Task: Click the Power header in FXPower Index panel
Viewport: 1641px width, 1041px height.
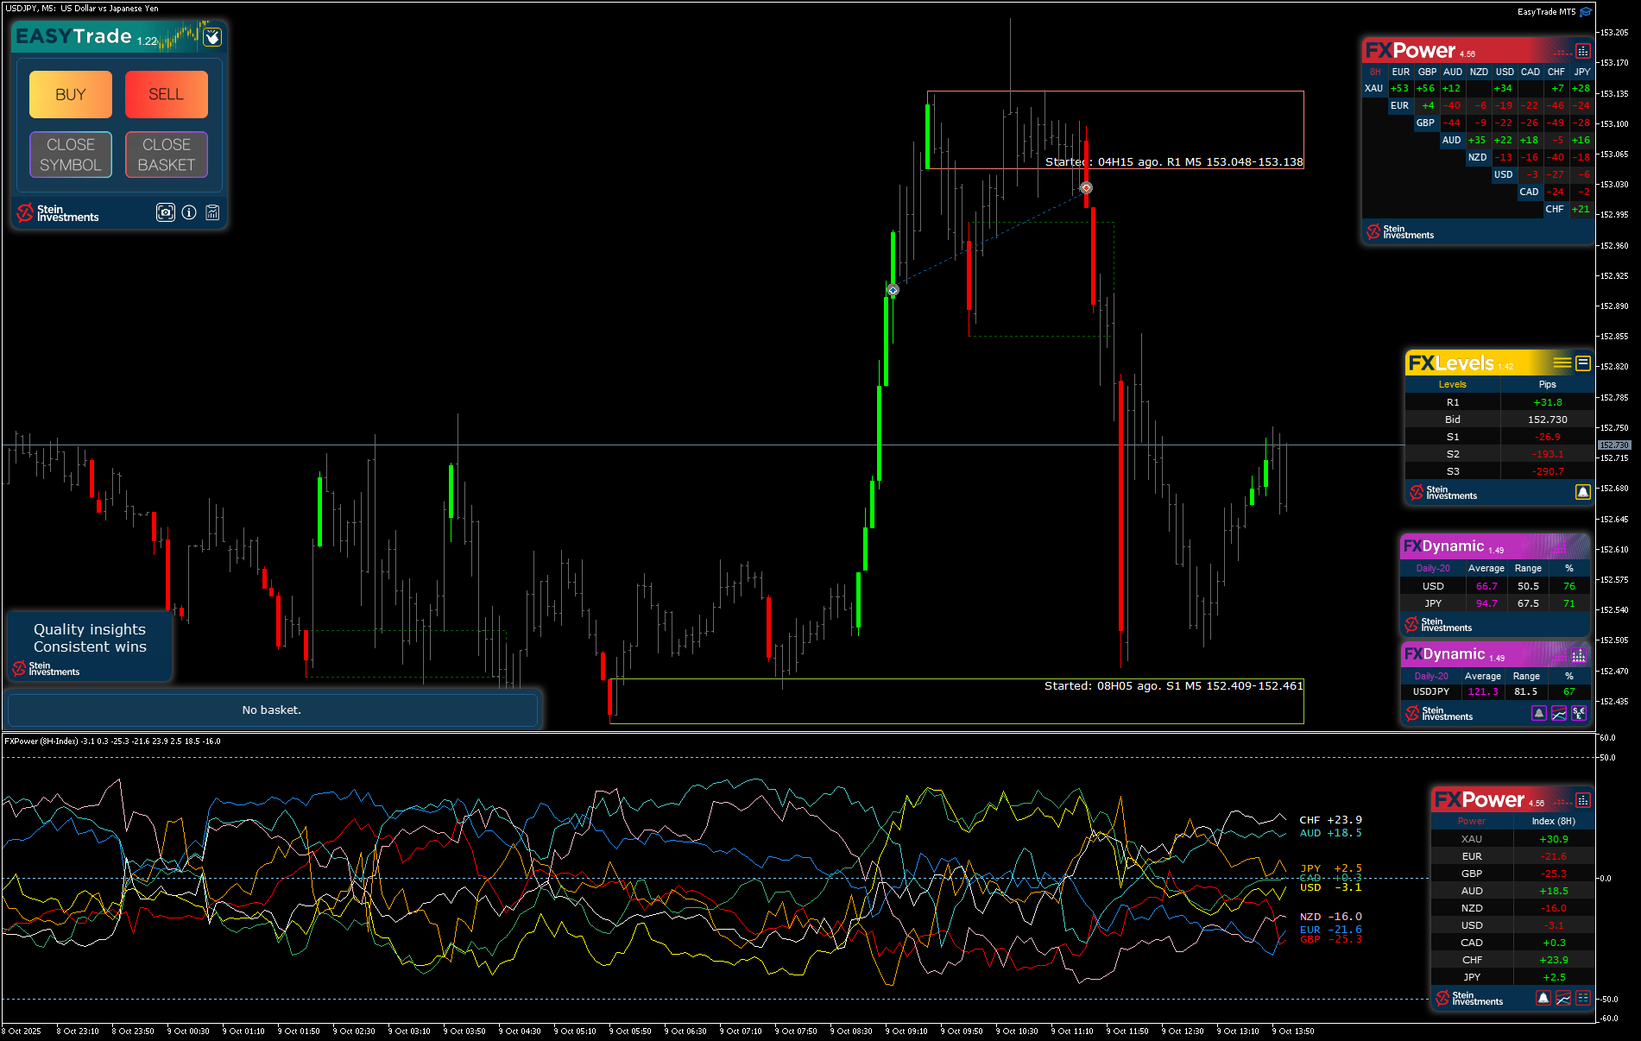Action: [1472, 822]
